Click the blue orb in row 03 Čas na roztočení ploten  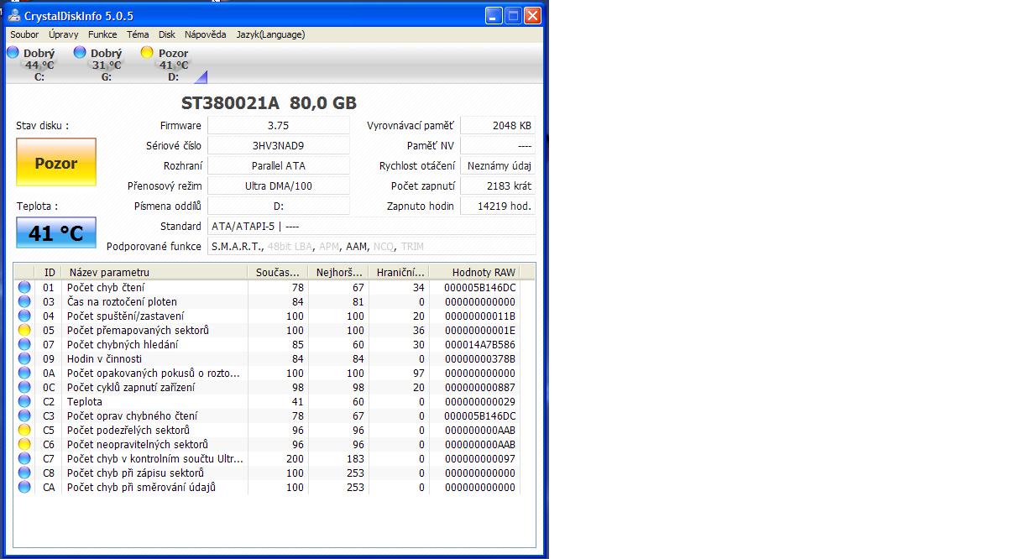pyautogui.click(x=24, y=301)
